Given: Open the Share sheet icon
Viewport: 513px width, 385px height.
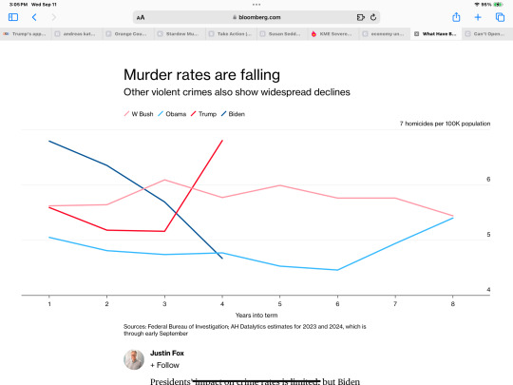Looking at the screenshot, I should click(456, 17).
